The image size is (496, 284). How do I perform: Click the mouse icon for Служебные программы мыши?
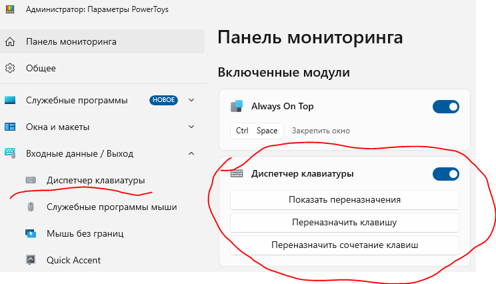(31, 207)
